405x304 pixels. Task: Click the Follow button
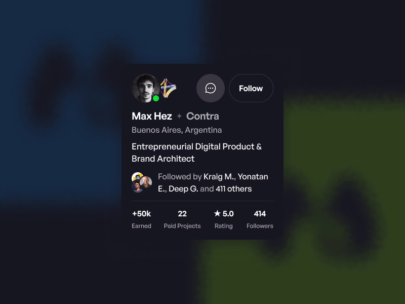click(251, 88)
